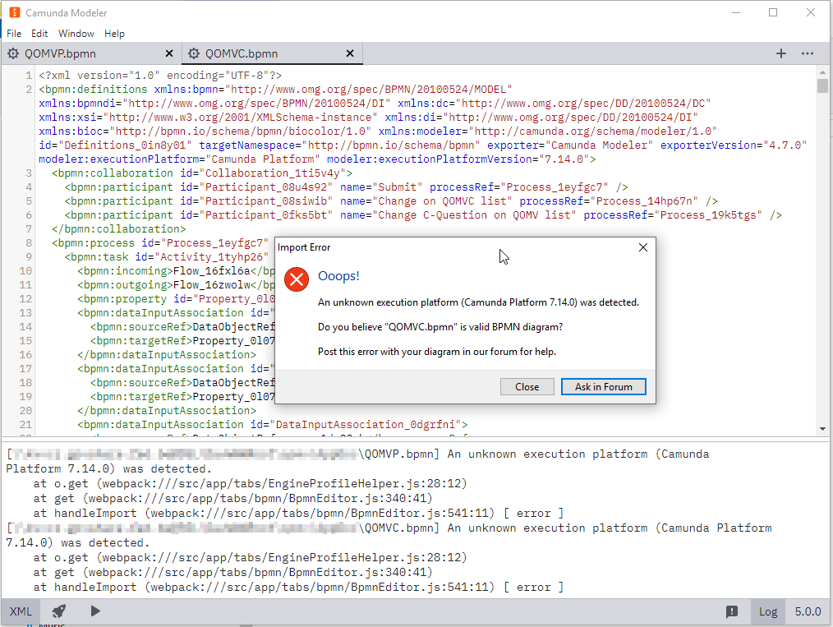The height and width of the screenshot is (627, 833).
Task: Click the red error icon in dialog
Action: (296, 279)
